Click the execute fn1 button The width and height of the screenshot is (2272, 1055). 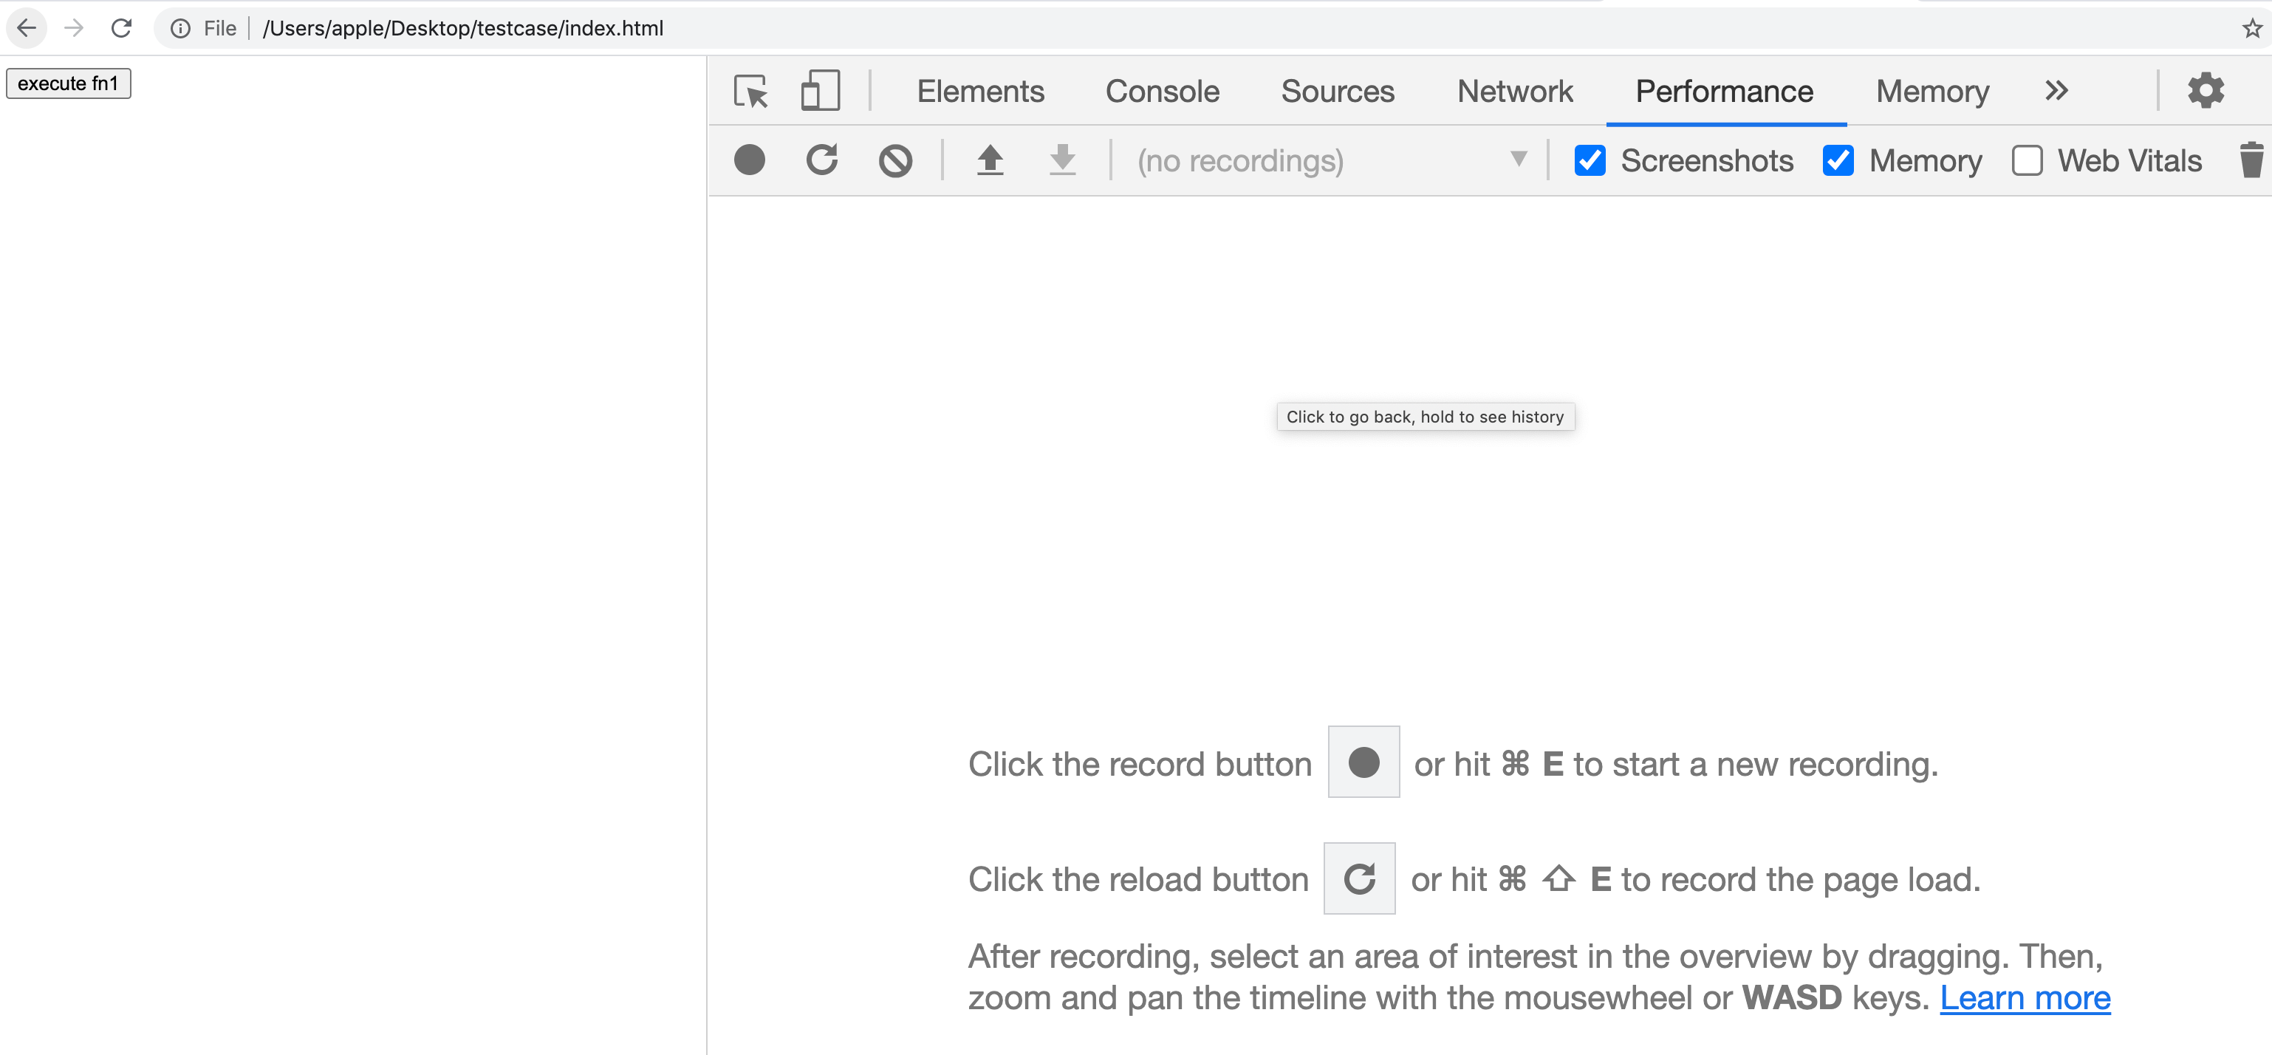(68, 83)
